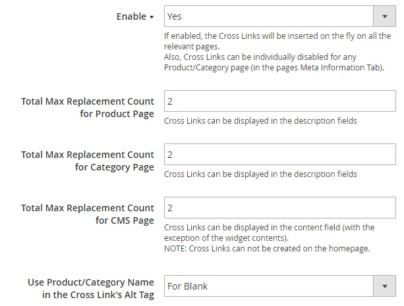Click Total Max Replacement Count for Category Page label
This screenshot has height=306, width=404.
coord(88,161)
